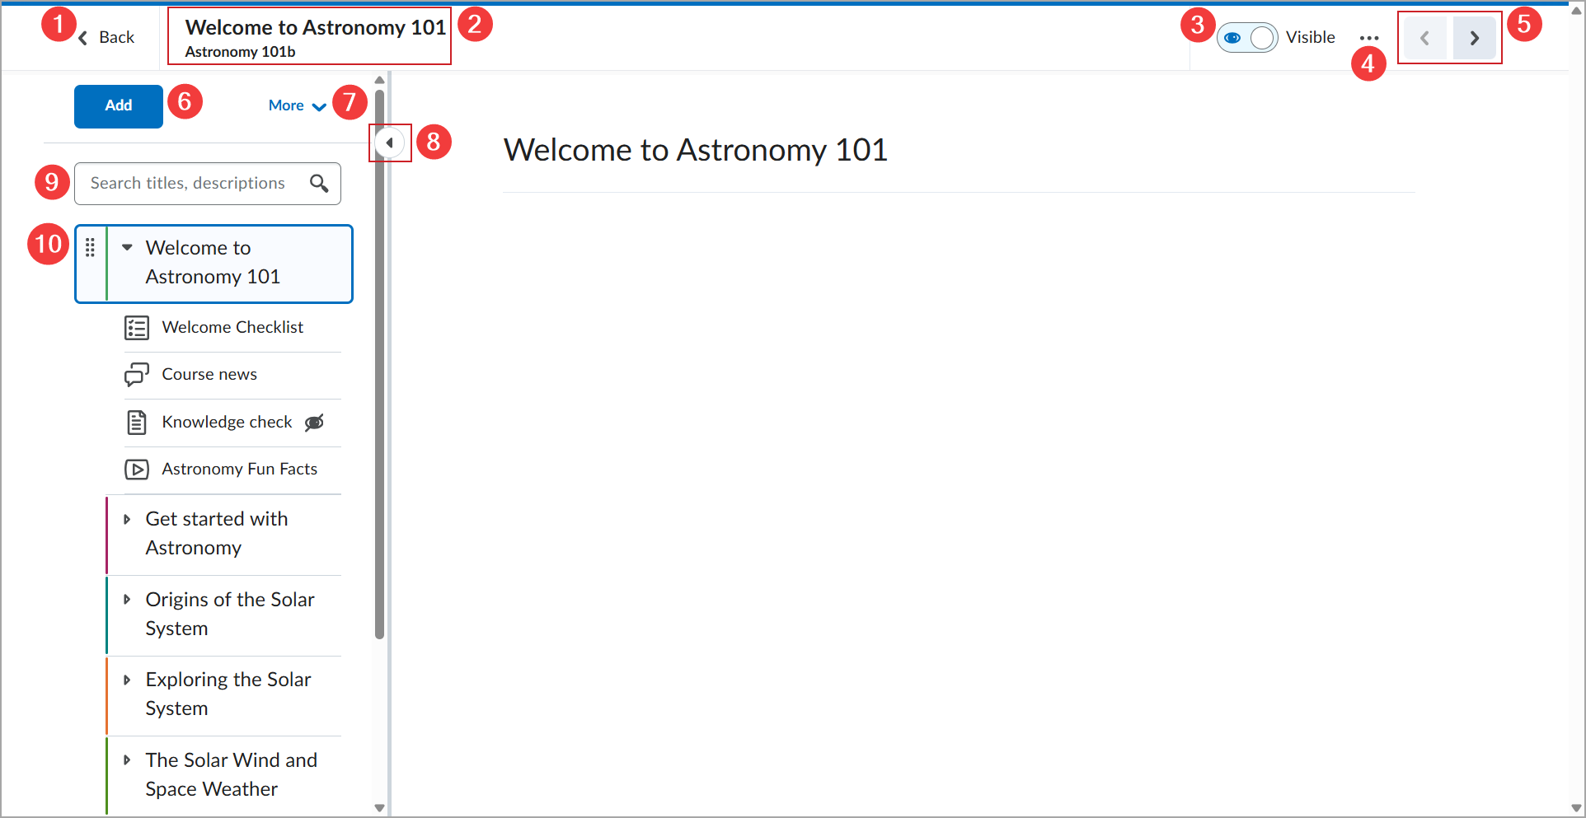
Task: Open Course news item
Action: tap(209, 374)
